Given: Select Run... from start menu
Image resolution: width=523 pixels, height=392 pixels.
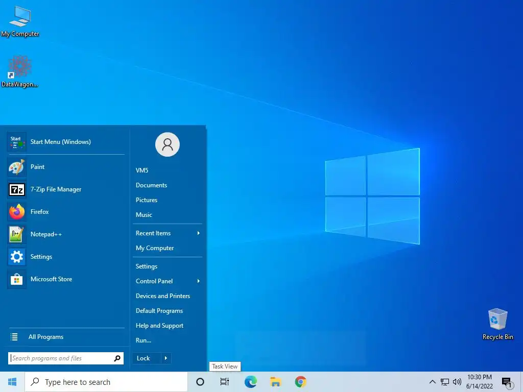Looking at the screenshot, I should pyautogui.click(x=144, y=340).
